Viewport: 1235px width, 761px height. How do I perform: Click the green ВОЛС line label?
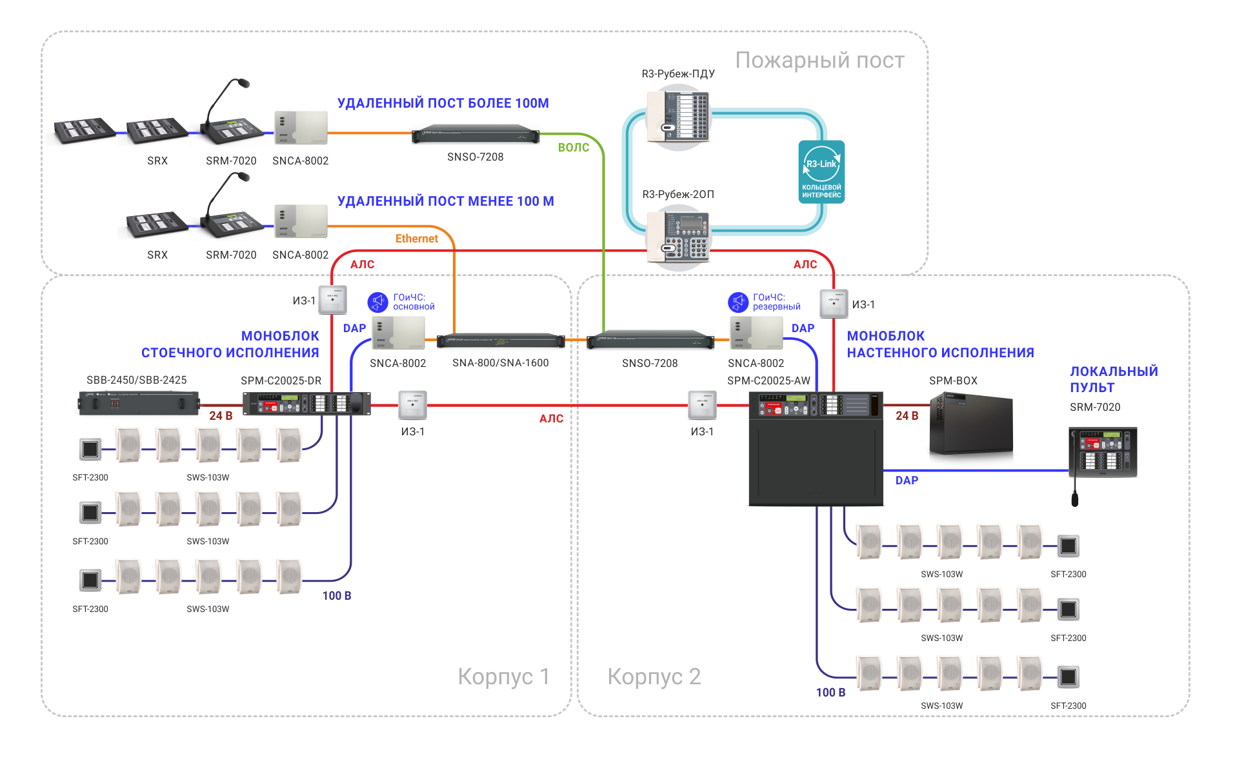tap(574, 148)
